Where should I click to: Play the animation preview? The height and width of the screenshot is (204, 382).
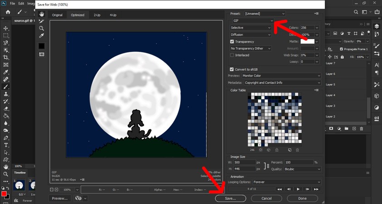(x=298, y=189)
